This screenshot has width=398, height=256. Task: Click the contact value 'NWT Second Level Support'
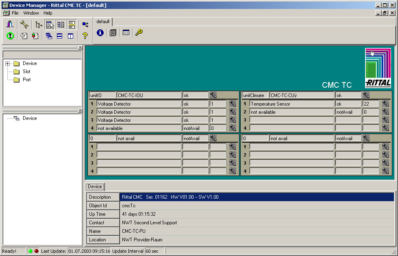click(x=150, y=223)
